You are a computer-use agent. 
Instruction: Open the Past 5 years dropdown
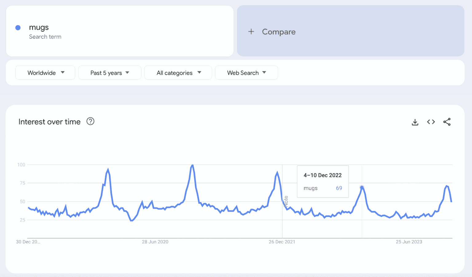(x=110, y=73)
